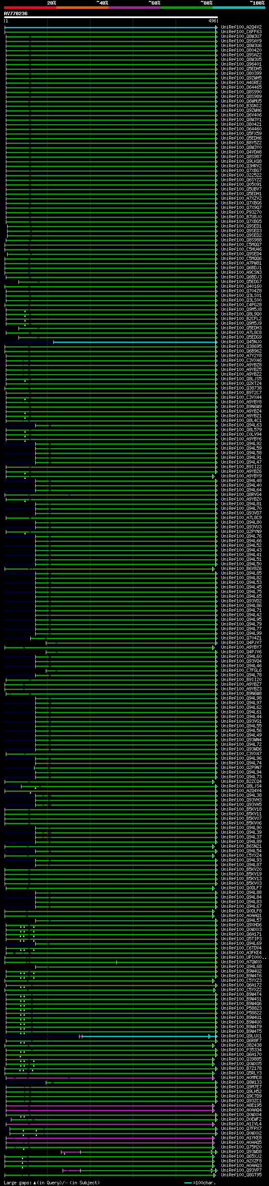Select UniRef100_Q96401 entry
The image size is (269, 1186).
(x=241, y=64)
